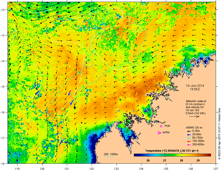
Task: Click the '300-600m' depth label
Action: click(x=198, y=145)
